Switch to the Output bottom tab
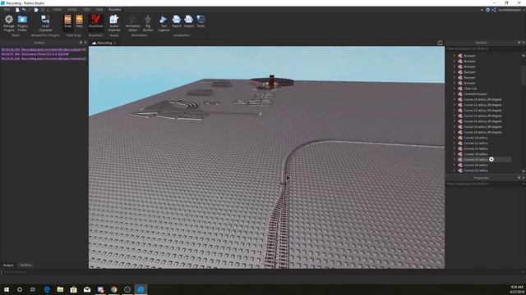The image size is (526, 295). (8, 265)
